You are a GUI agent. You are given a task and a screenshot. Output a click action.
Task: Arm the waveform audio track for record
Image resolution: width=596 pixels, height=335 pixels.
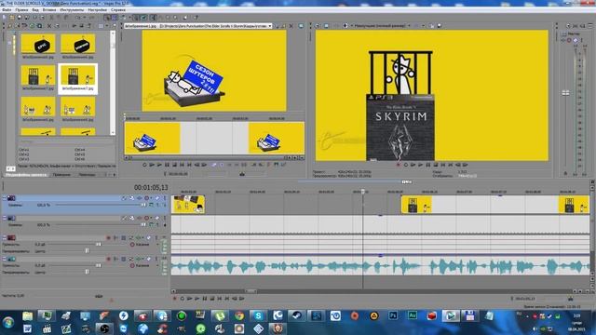click(109, 259)
